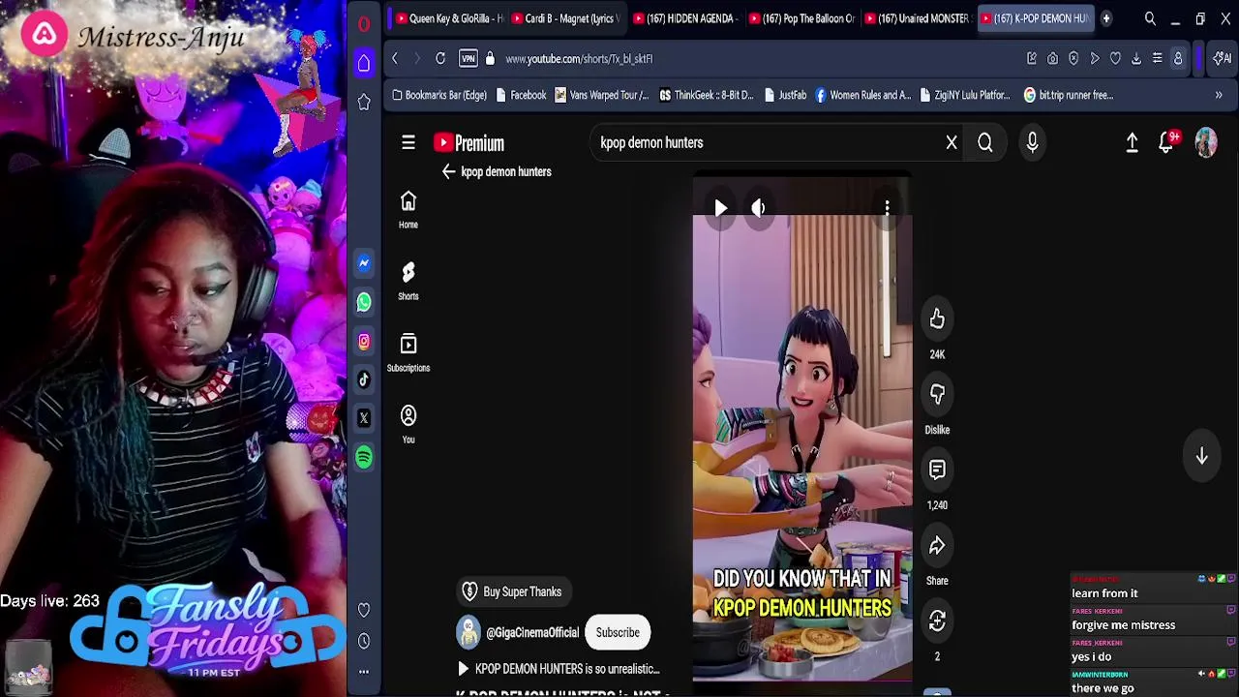
Task: Open the Facebook bookmark
Action: (x=521, y=95)
